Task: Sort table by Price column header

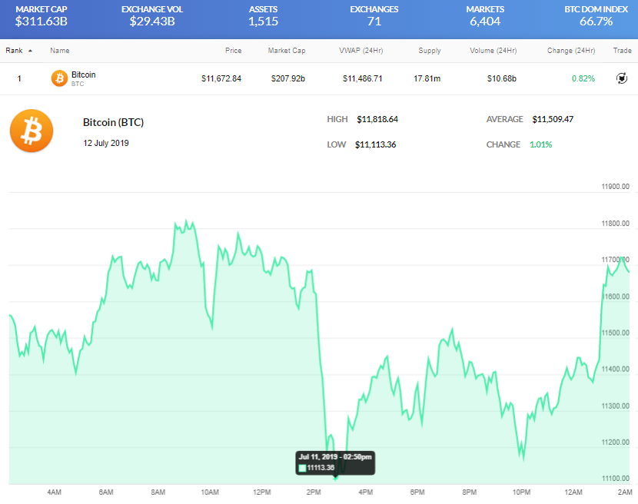Action: coord(233,51)
